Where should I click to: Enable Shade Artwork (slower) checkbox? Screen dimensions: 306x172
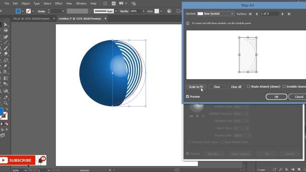click(249, 86)
